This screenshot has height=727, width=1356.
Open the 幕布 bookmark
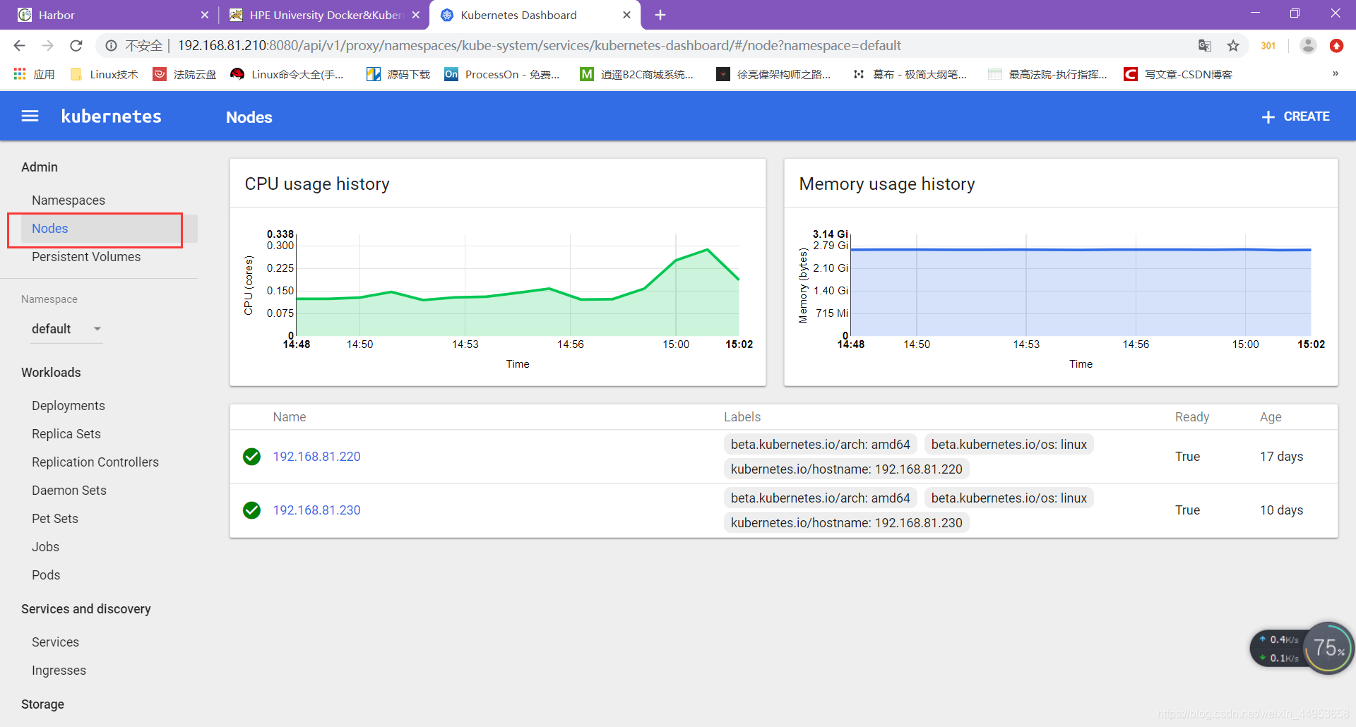(x=910, y=74)
